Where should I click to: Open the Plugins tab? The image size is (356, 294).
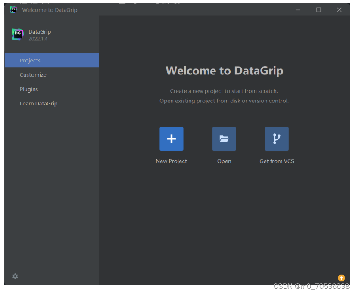click(x=52, y=89)
